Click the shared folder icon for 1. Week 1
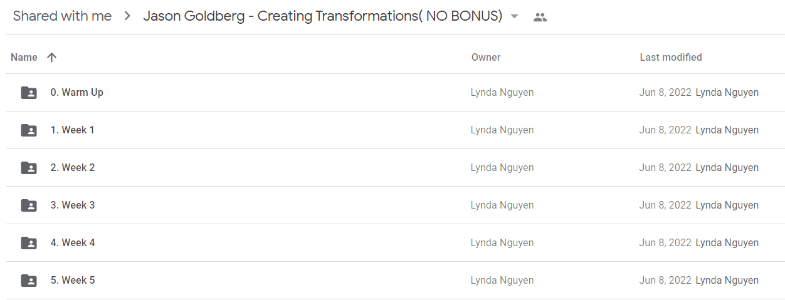The height and width of the screenshot is (300, 785). (29, 130)
